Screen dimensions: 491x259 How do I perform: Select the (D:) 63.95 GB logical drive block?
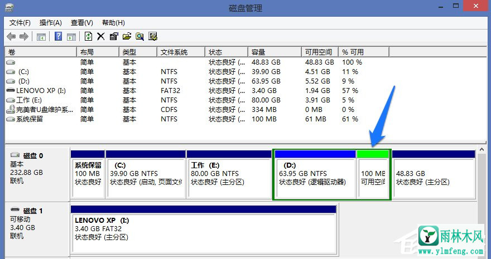315,174
